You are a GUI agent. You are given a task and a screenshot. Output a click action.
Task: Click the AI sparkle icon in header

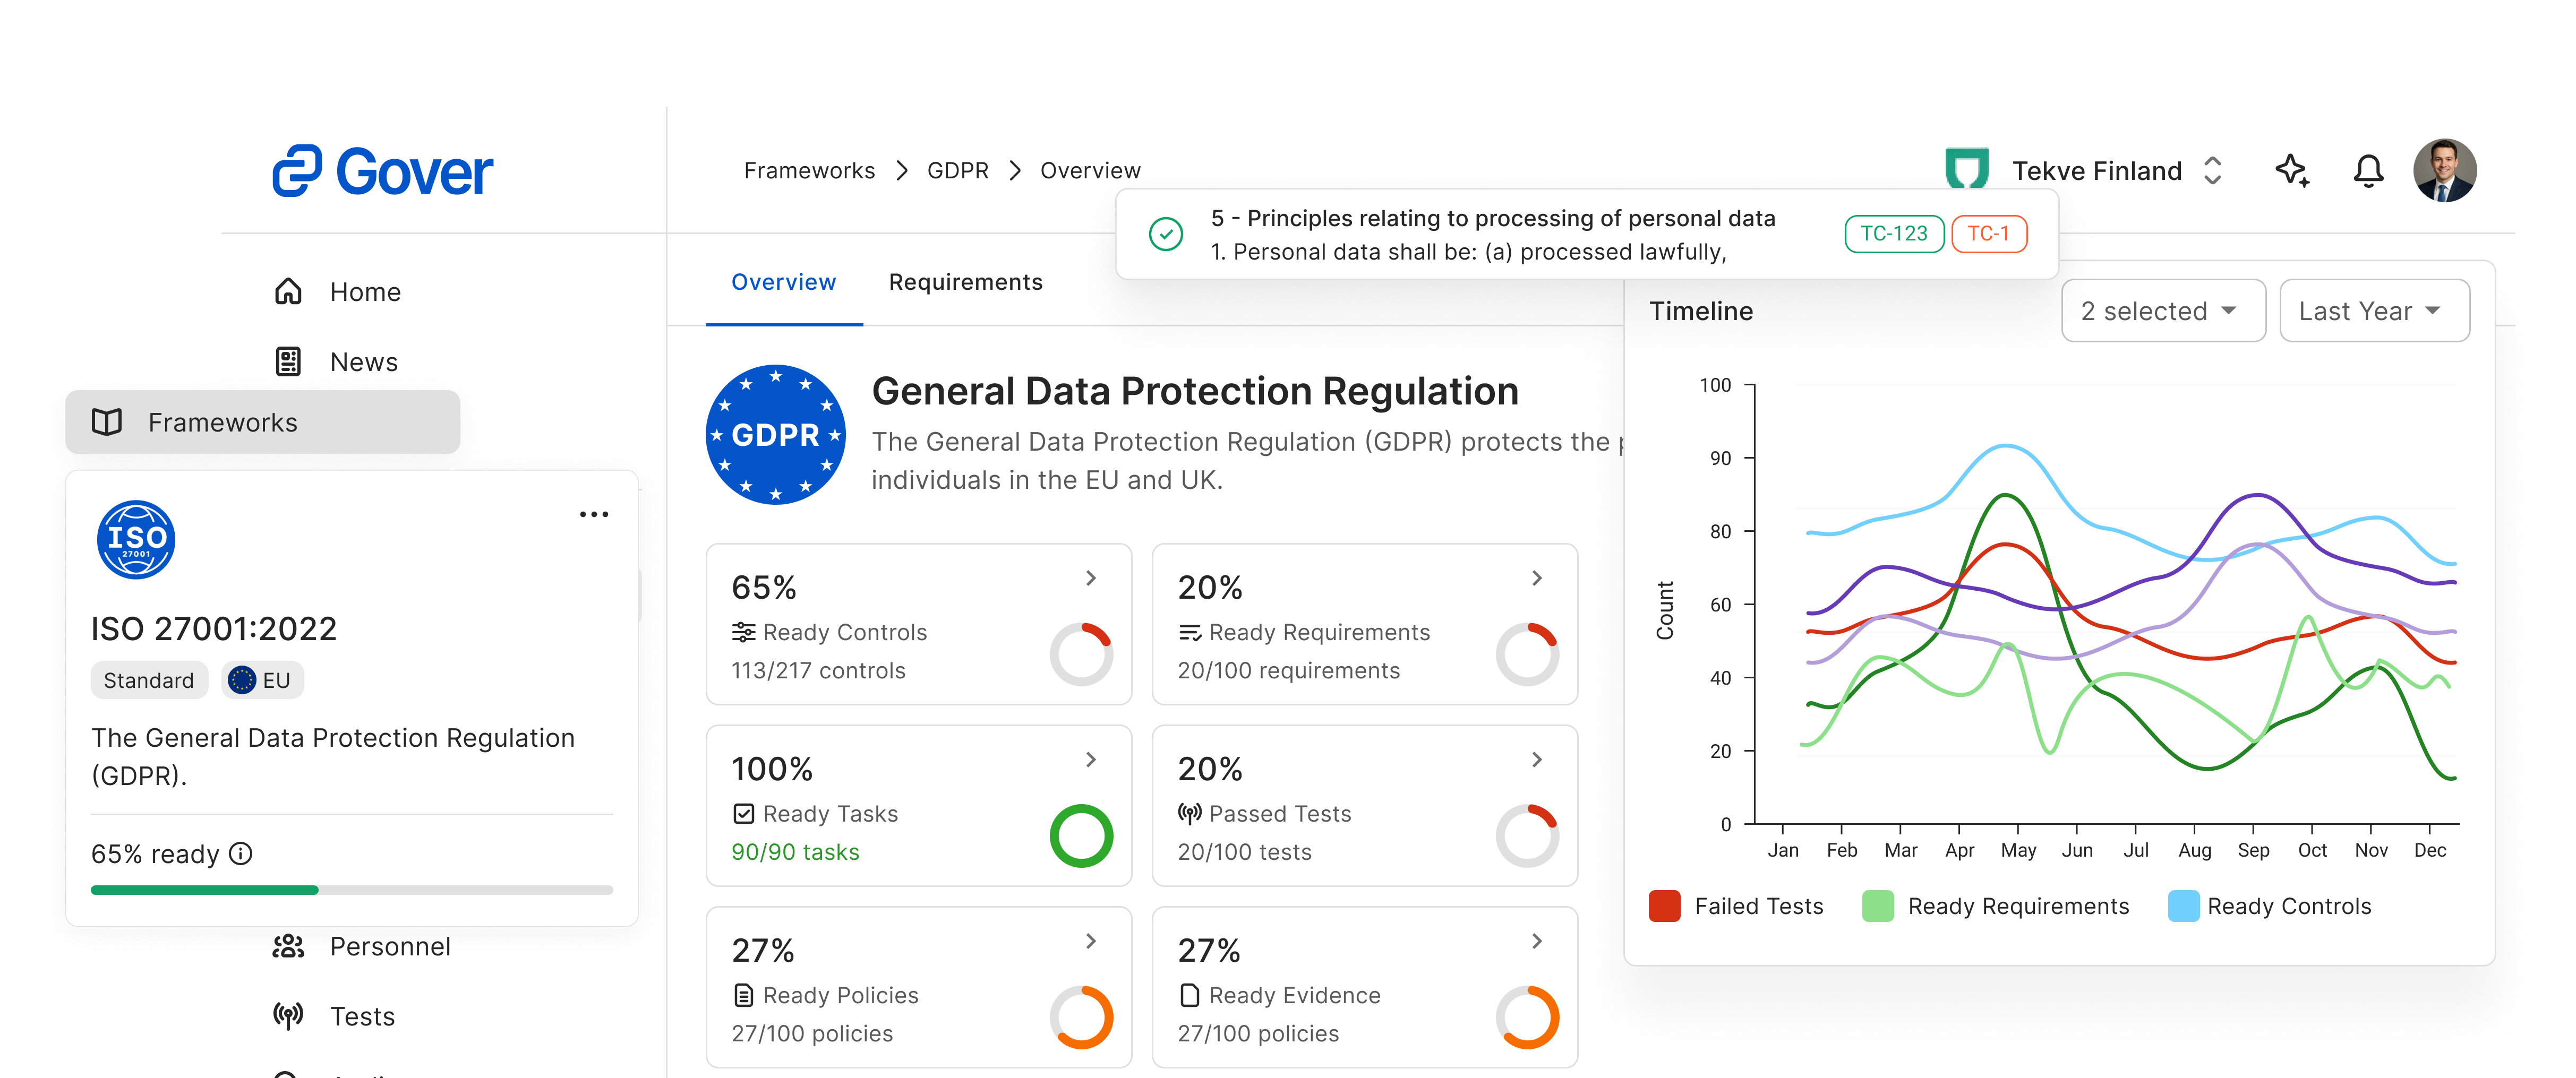click(2292, 171)
